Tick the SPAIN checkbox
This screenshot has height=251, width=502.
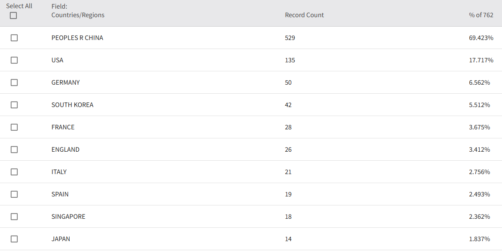[x=14, y=194]
